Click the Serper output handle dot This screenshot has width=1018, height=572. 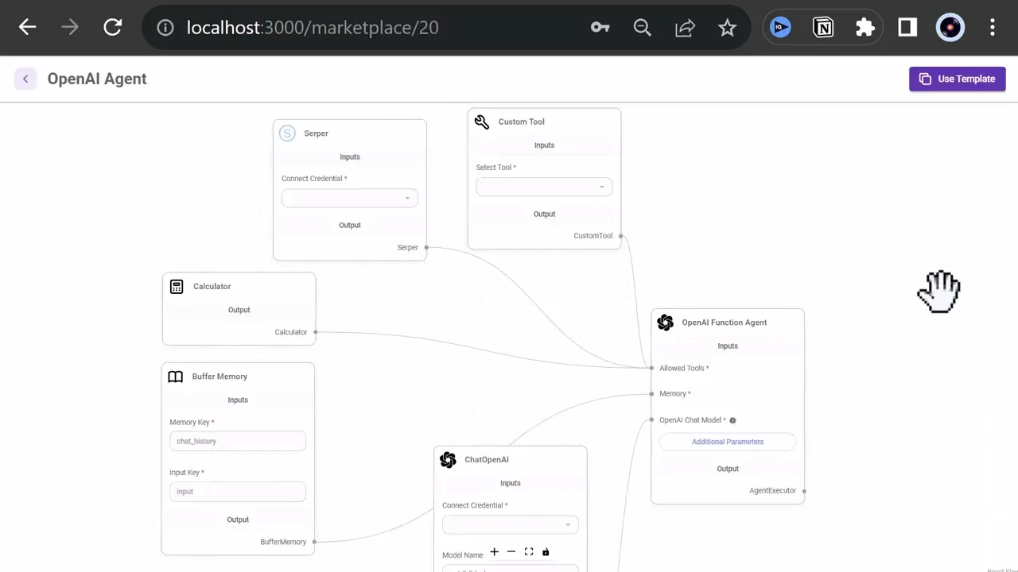coord(426,248)
